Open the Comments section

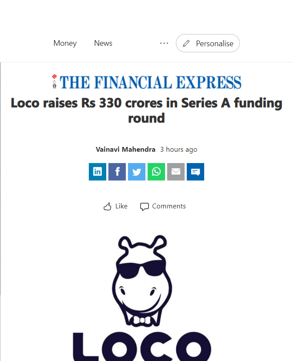tap(162, 206)
